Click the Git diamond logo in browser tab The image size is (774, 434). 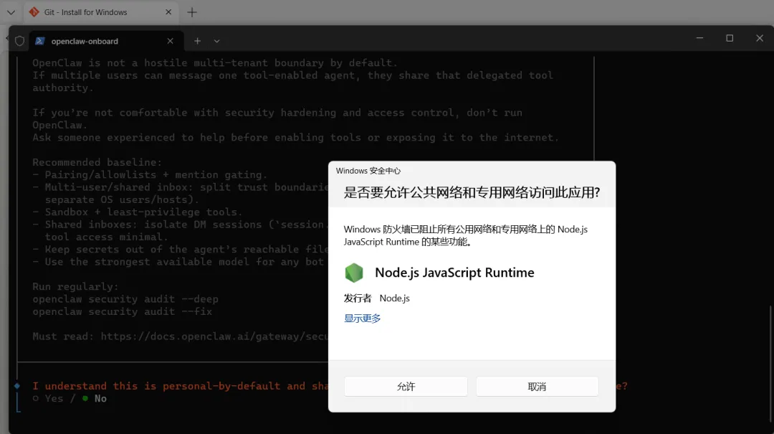(34, 12)
